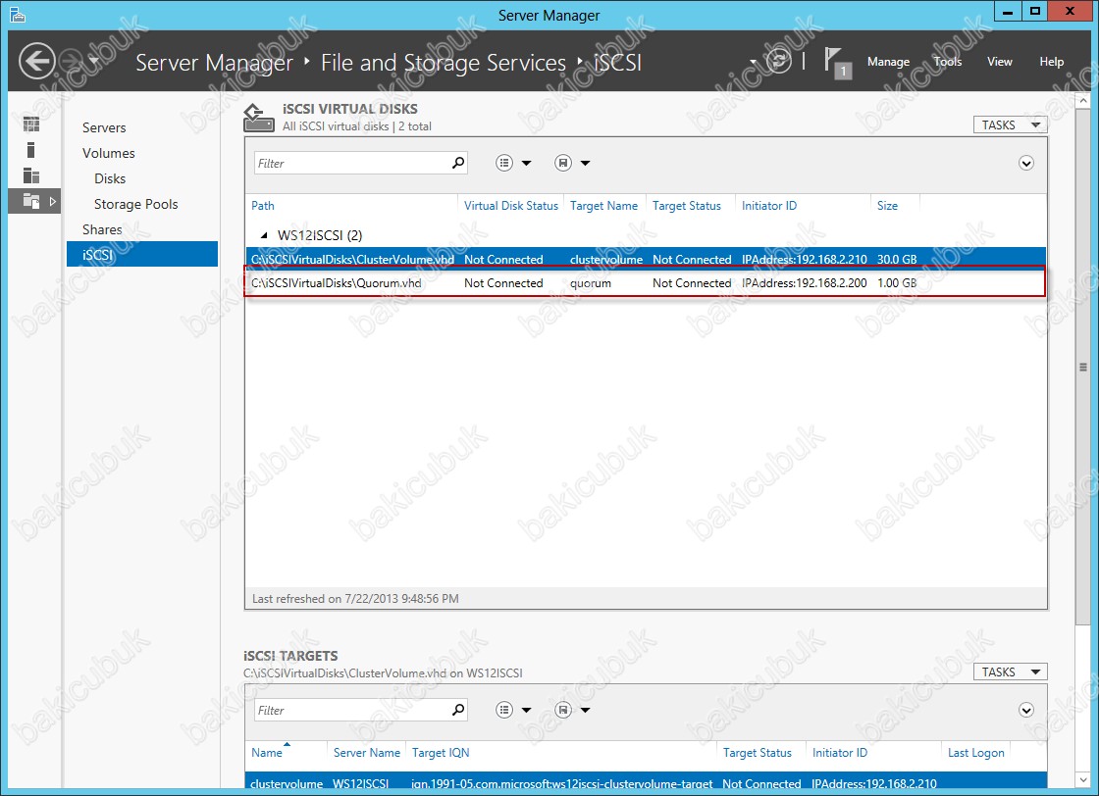
Task: Open Storage Pools page
Action: click(136, 204)
